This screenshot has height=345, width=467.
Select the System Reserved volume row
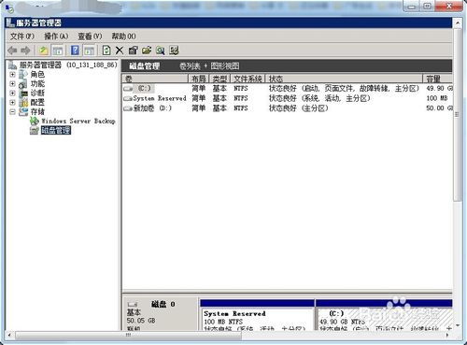pyautogui.click(x=288, y=98)
